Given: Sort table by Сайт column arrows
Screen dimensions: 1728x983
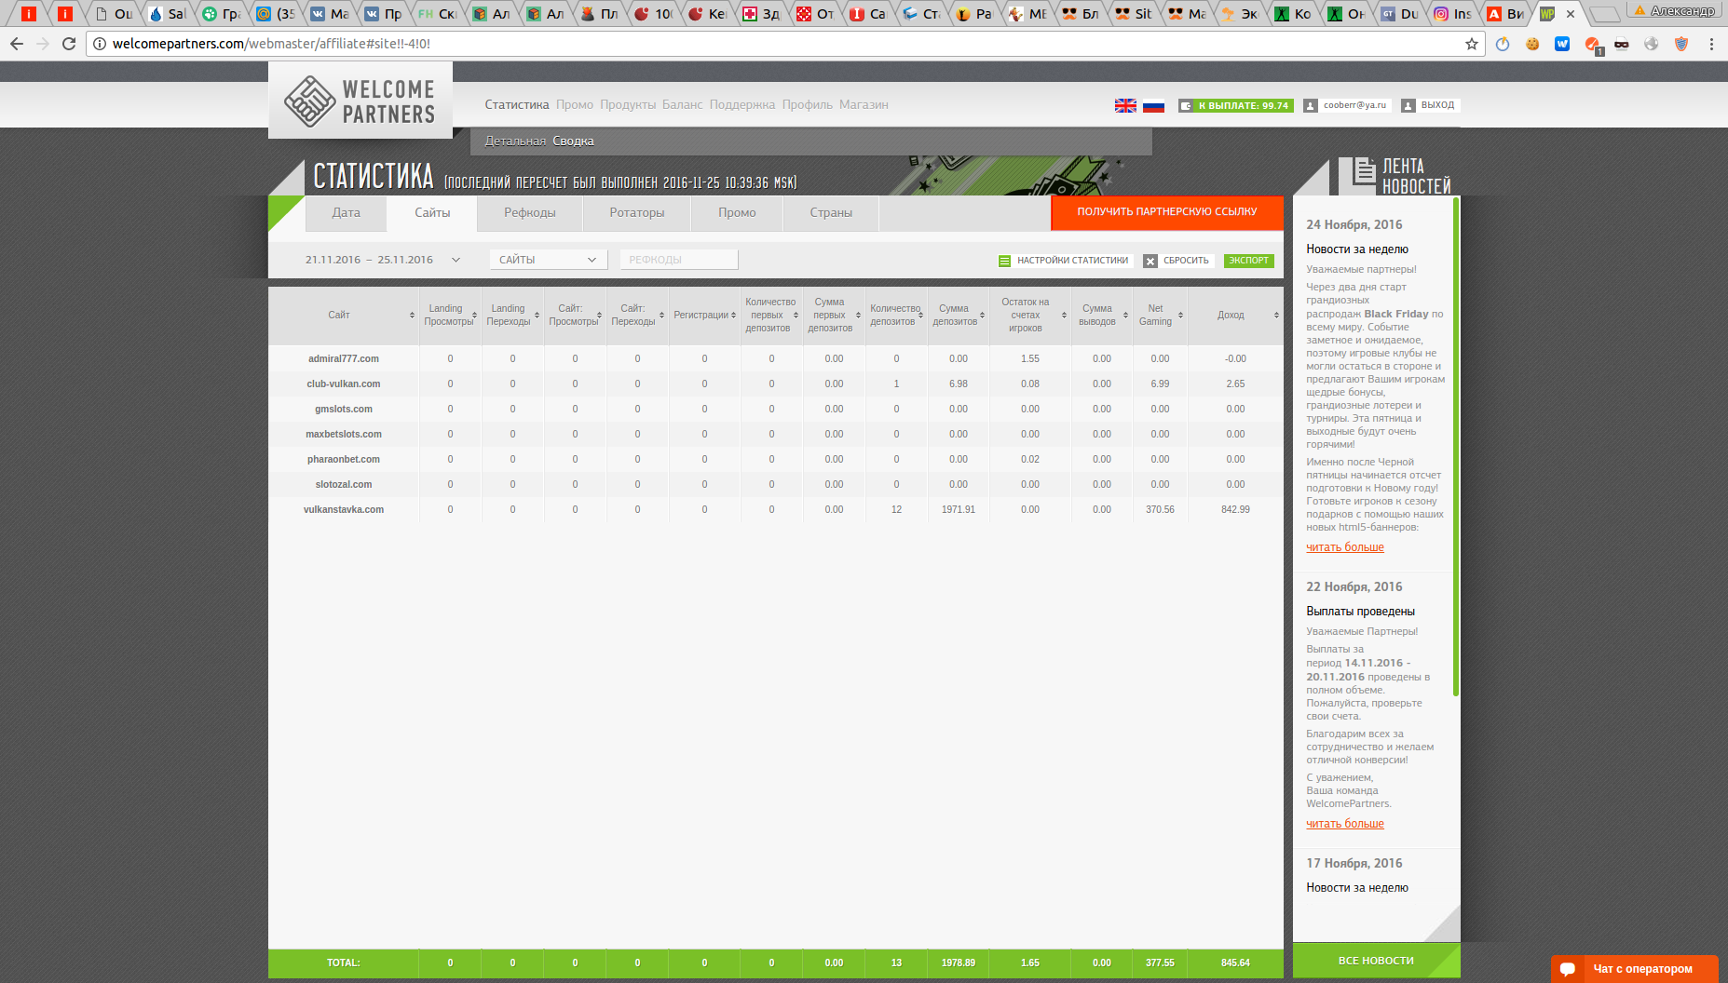Looking at the screenshot, I should click(412, 316).
